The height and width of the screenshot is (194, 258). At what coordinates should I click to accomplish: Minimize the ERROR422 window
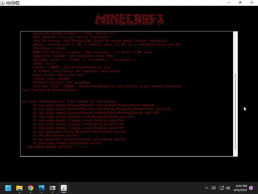tap(229, 3)
